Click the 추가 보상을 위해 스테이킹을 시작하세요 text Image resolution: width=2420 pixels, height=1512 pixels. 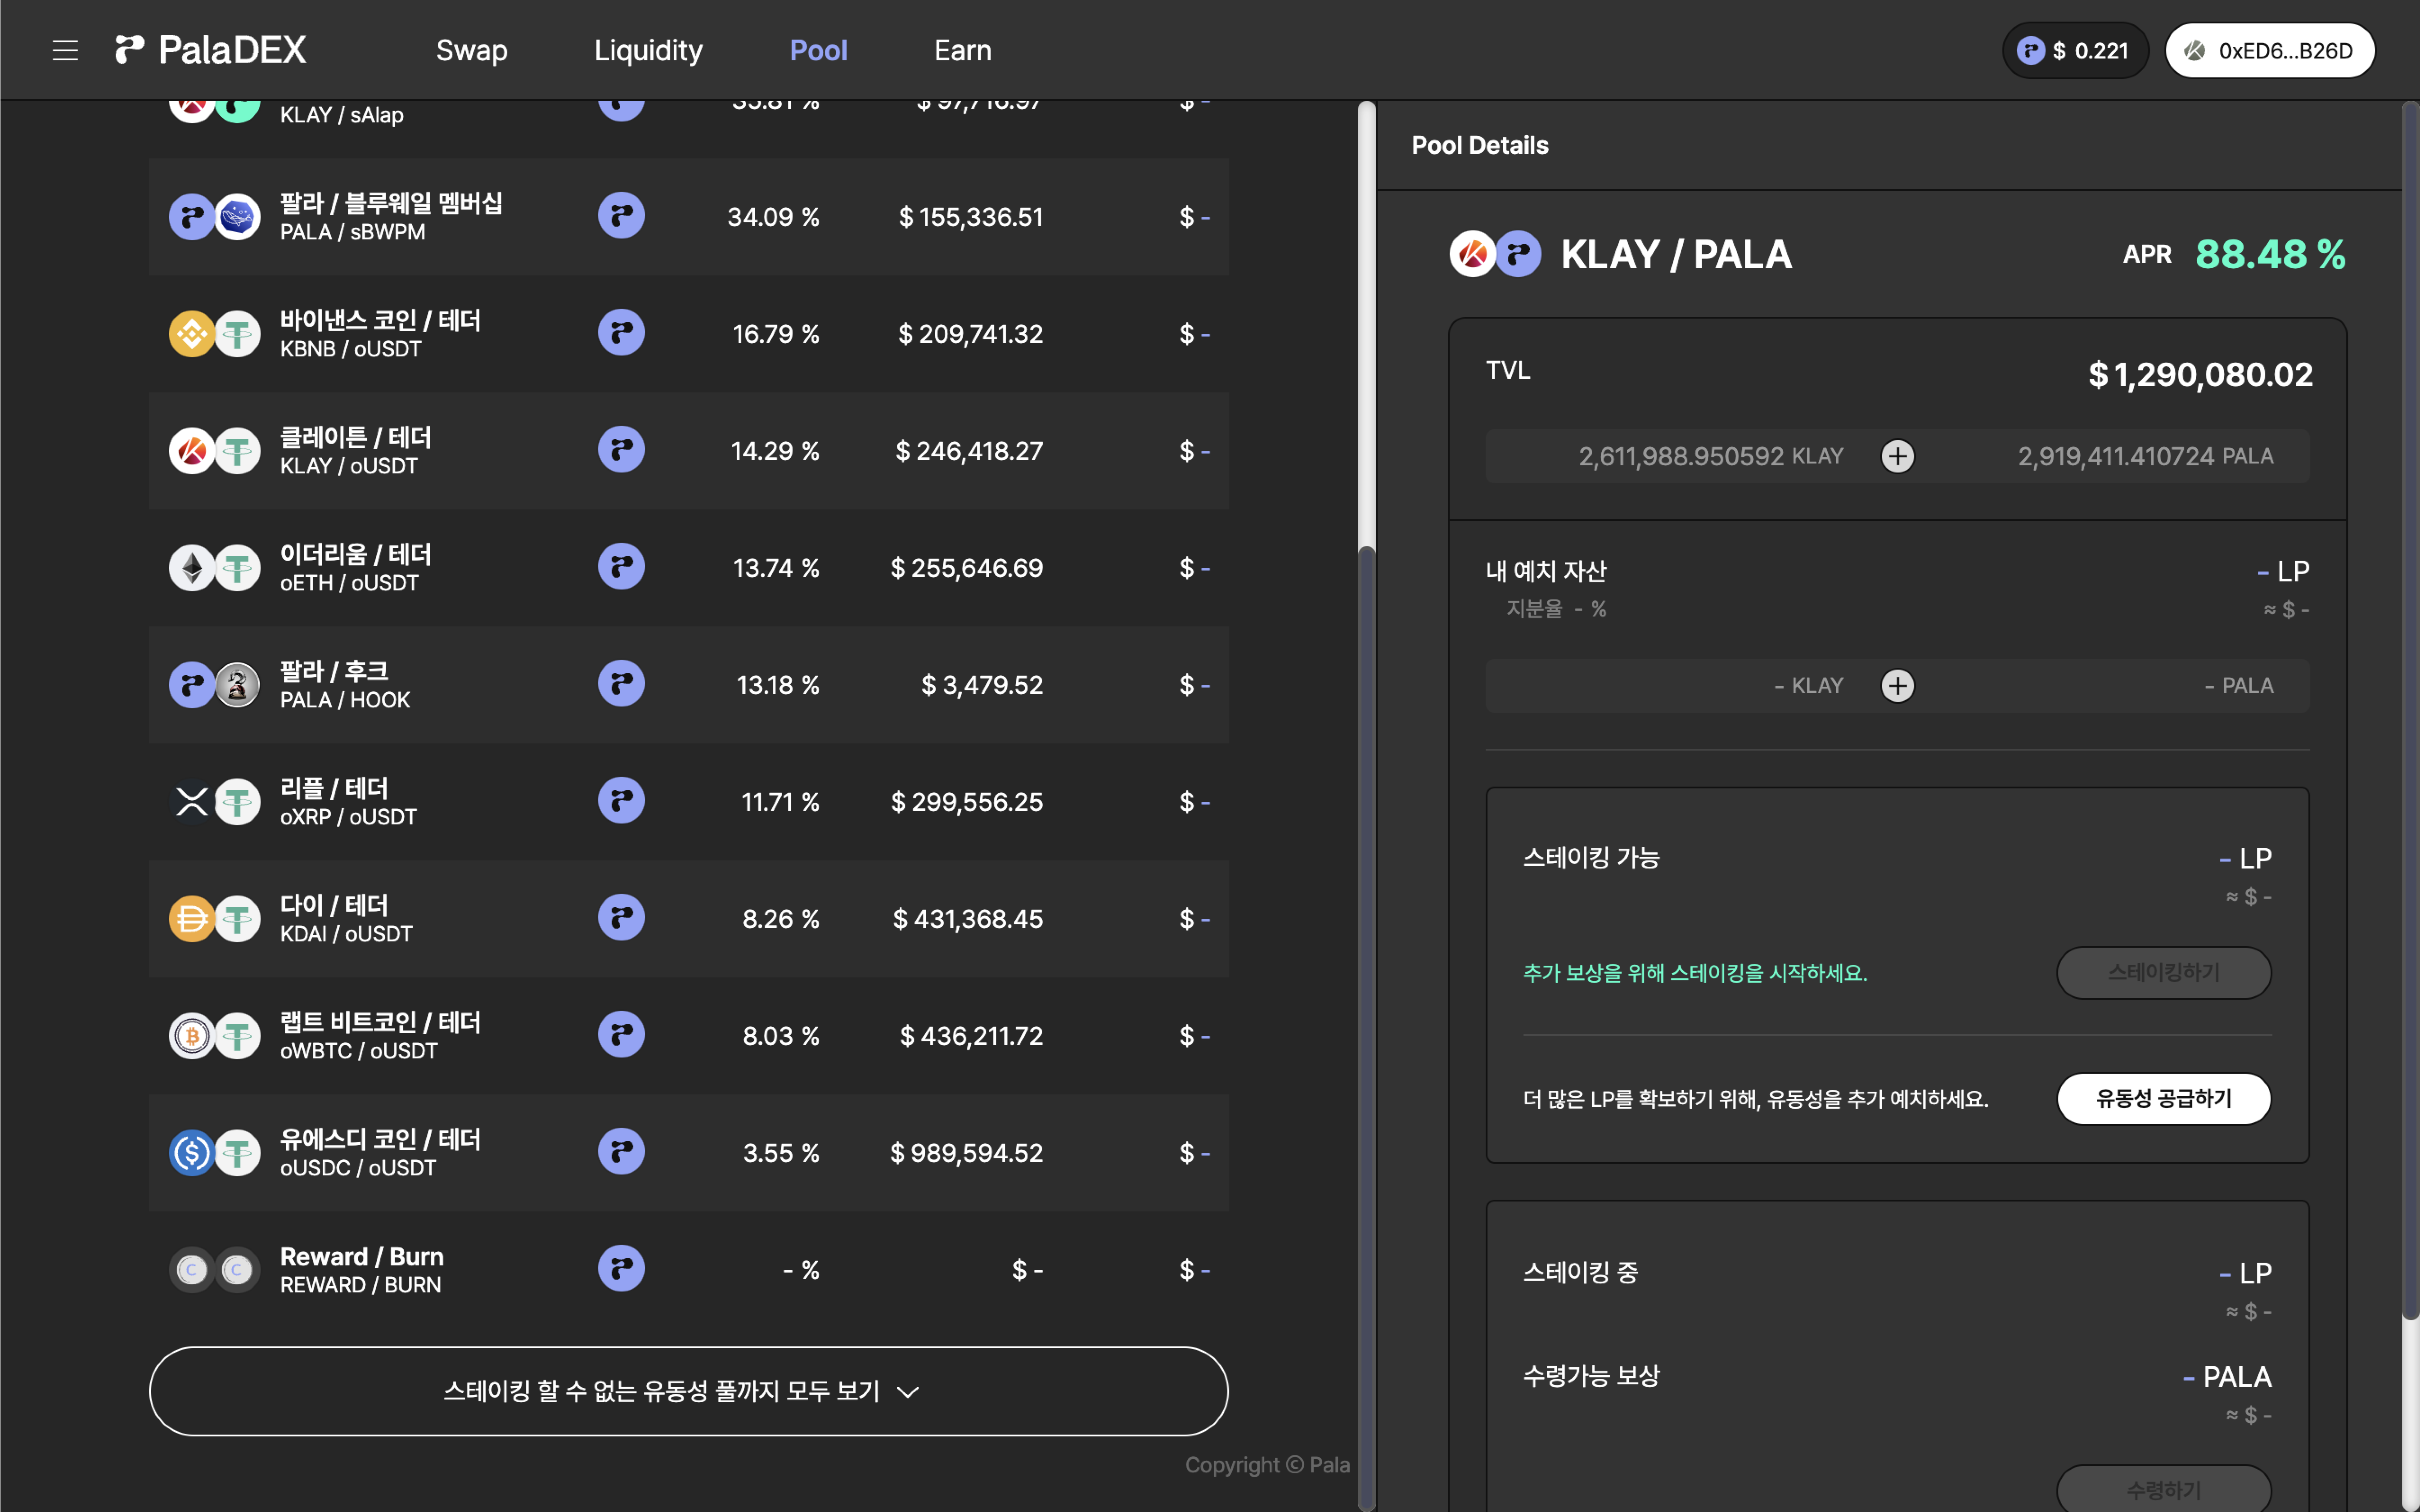tap(1695, 973)
